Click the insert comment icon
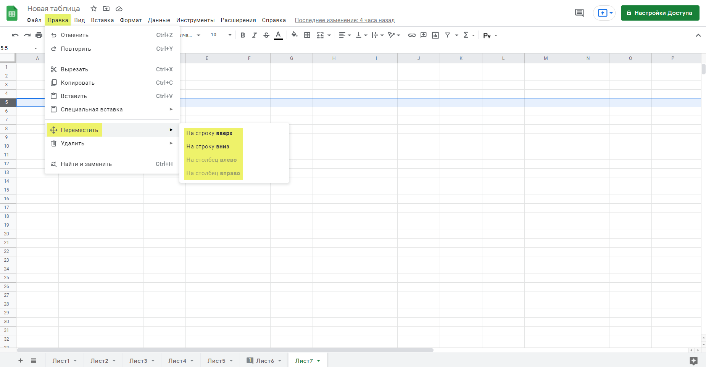Viewport: 706px width, 367px height. (424, 35)
